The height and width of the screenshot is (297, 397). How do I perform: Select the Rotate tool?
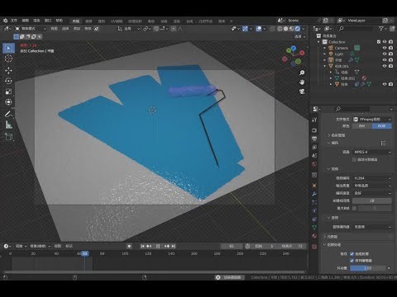[8, 81]
